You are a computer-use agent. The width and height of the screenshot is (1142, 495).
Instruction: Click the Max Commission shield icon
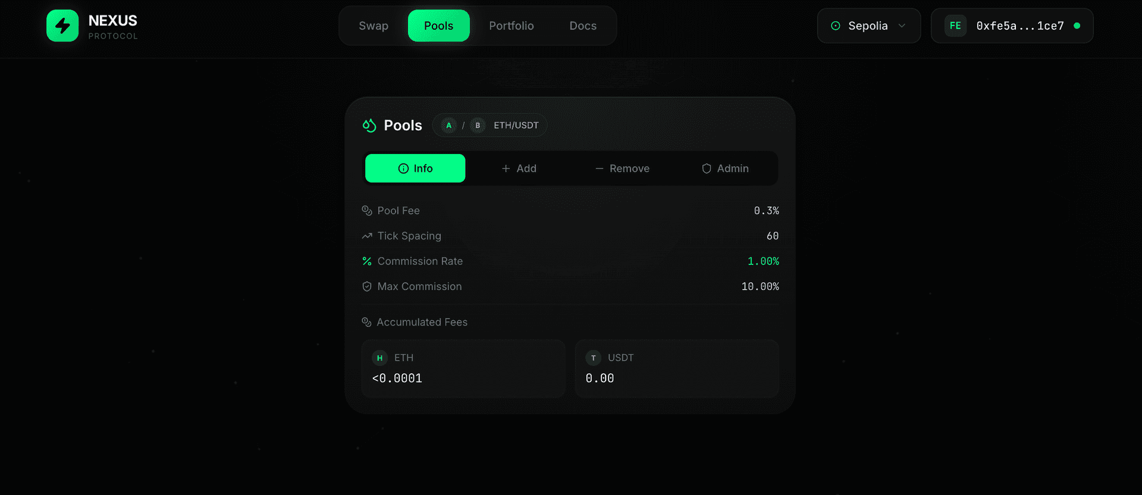pyautogui.click(x=367, y=286)
